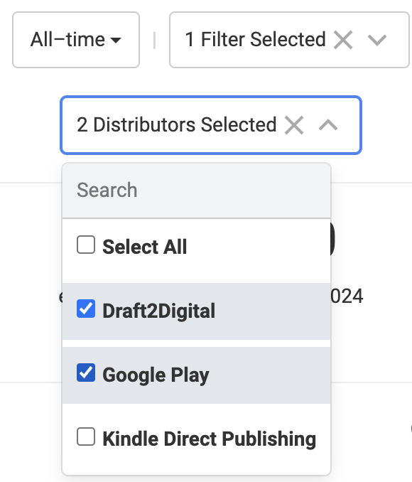Click the 1 Filter Selected text
Screen dimensions: 412x482
[x=255, y=40]
